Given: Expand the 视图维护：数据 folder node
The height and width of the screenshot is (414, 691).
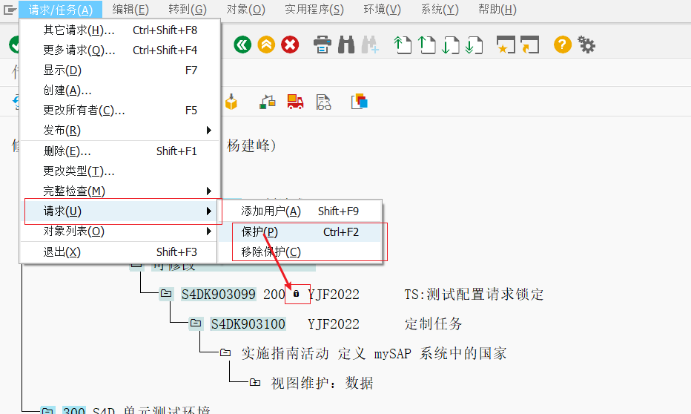Looking at the screenshot, I should [x=255, y=382].
